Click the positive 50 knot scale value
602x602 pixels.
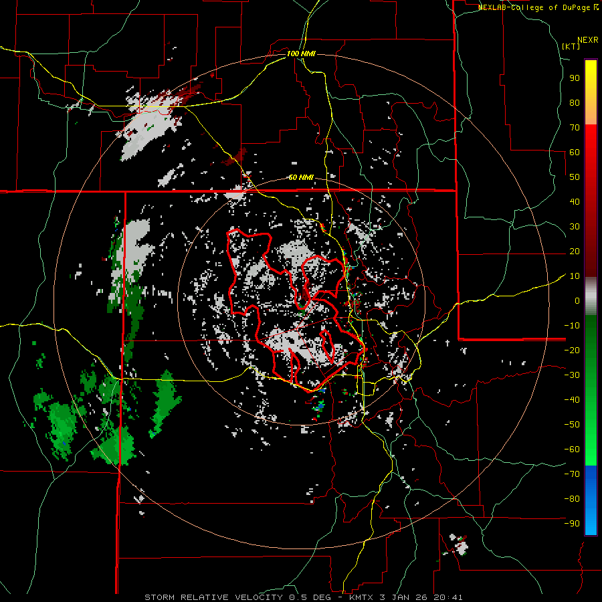coord(575,177)
